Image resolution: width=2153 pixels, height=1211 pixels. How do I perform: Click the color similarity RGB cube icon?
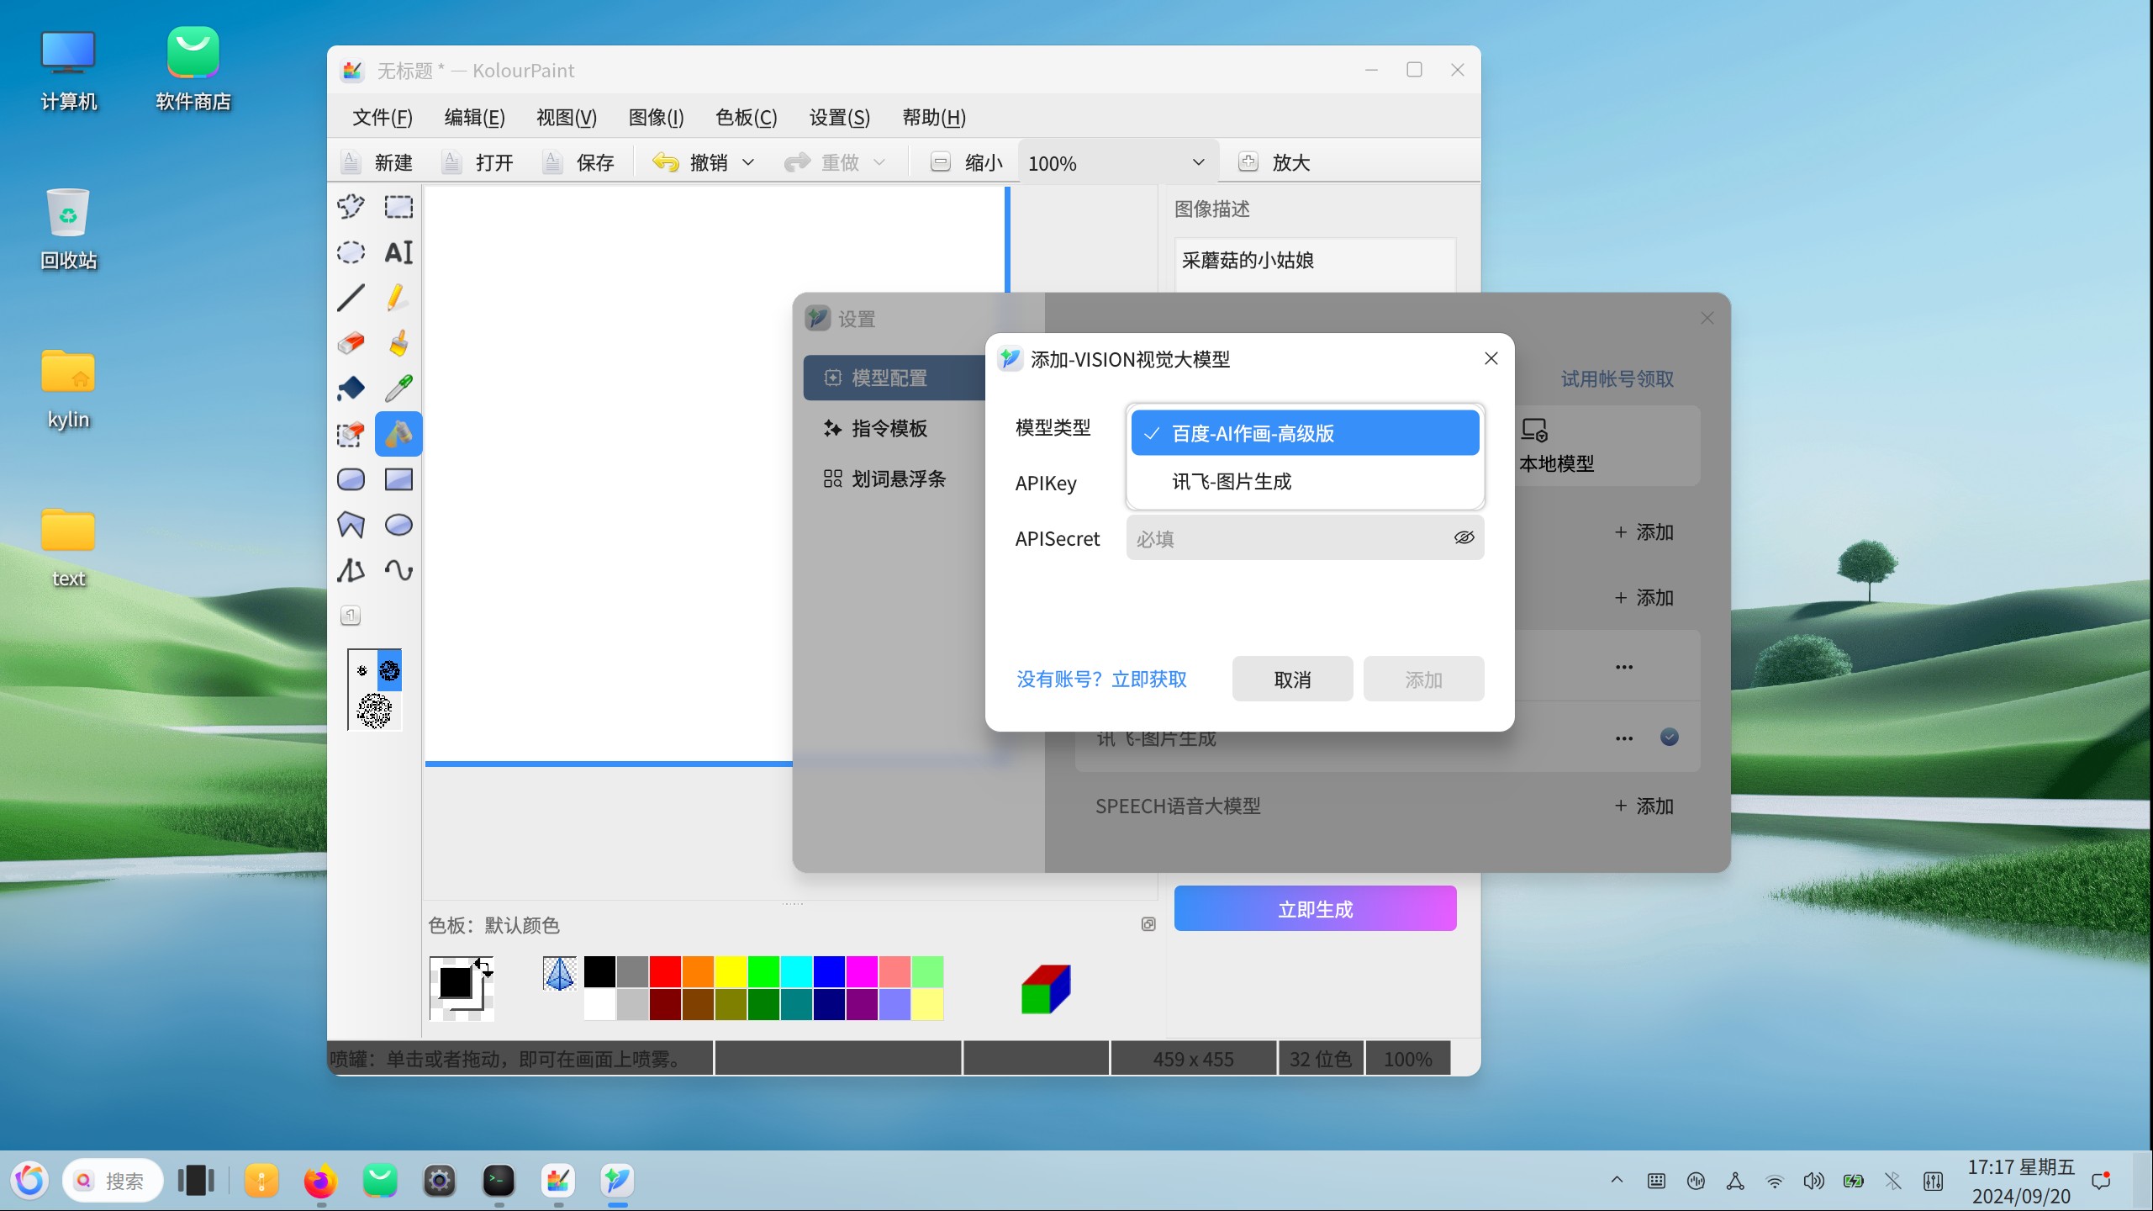click(x=1046, y=989)
